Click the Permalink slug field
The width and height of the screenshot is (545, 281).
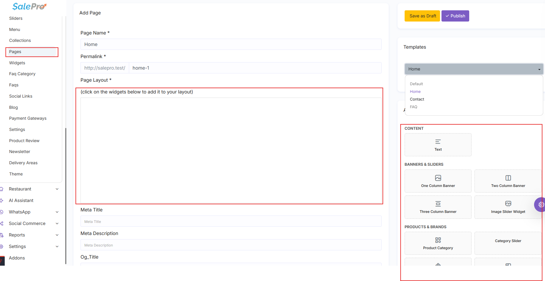tap(255, 68)
